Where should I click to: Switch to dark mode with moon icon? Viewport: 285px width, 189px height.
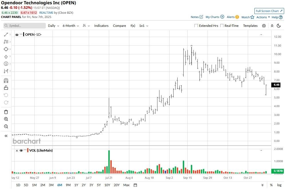[x=279, y=26]
